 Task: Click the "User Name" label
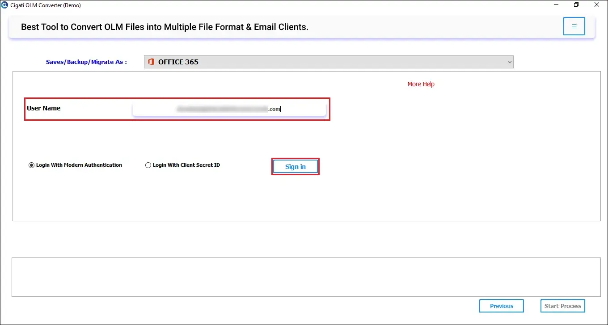pyautogui.click(x=44, y=108)
